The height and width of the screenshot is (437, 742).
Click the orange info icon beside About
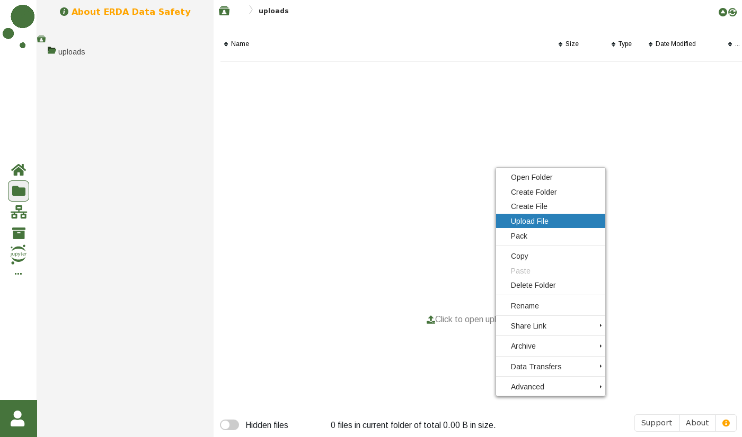726,423
